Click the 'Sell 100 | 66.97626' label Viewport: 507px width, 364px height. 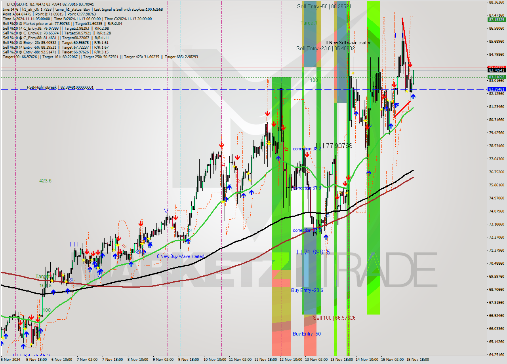(x=334, y=318)
